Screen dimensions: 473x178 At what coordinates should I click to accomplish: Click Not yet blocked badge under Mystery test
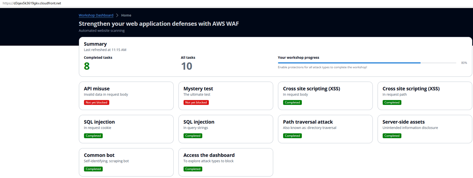point(196,103)
